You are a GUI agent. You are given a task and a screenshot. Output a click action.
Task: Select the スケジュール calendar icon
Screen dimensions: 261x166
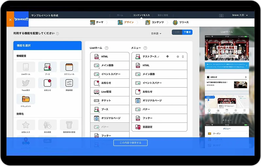click(x=69, y=67)
